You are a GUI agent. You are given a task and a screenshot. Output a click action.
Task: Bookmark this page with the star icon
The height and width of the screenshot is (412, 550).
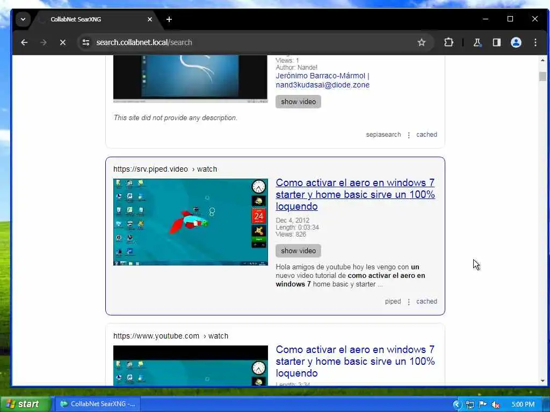422,42
